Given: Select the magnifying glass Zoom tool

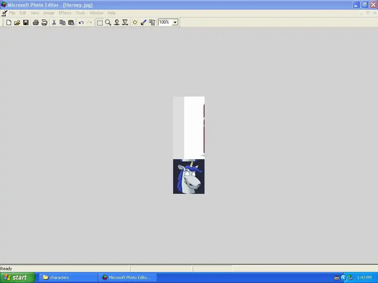Looking at the screenshot, I should pyautogui.click(x=108, y=22).
